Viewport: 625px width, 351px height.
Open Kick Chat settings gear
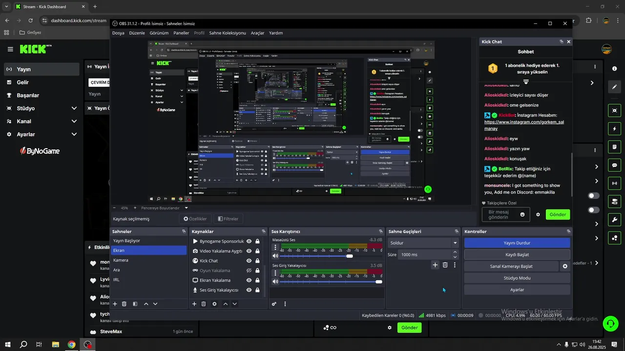click(x=538, y=214)
